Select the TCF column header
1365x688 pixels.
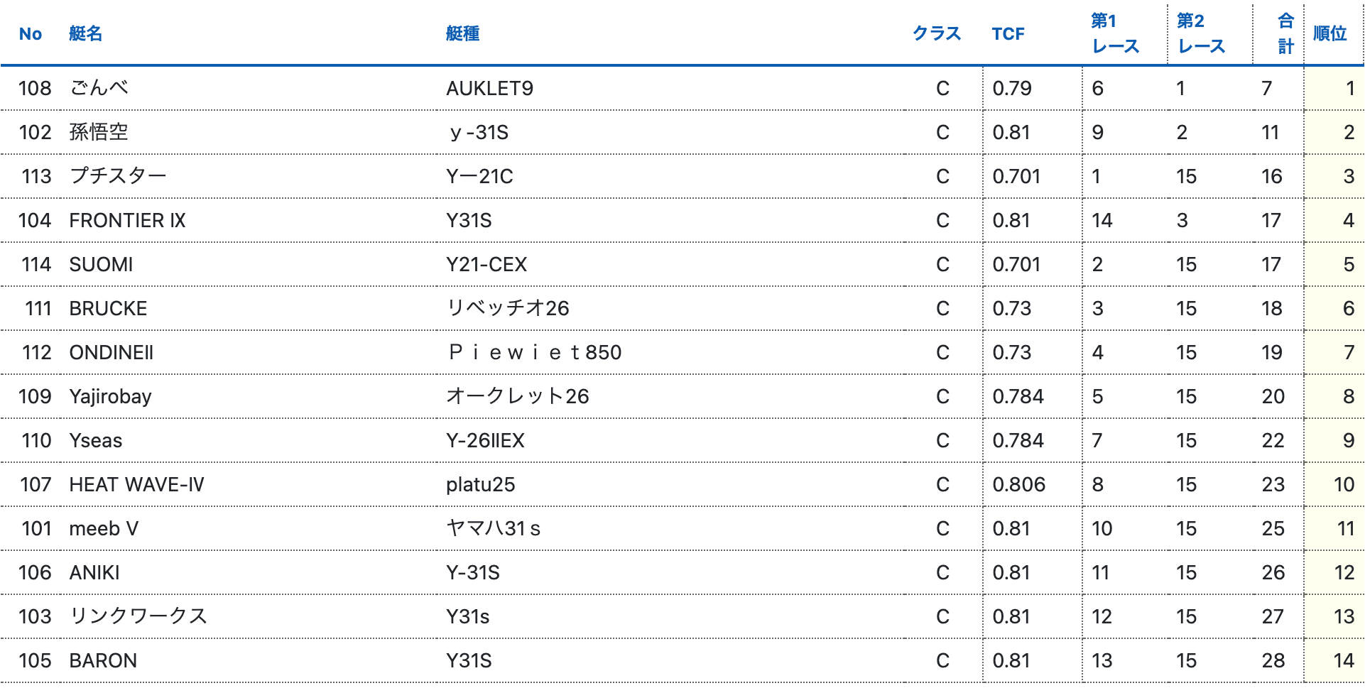coord(1008,33)
